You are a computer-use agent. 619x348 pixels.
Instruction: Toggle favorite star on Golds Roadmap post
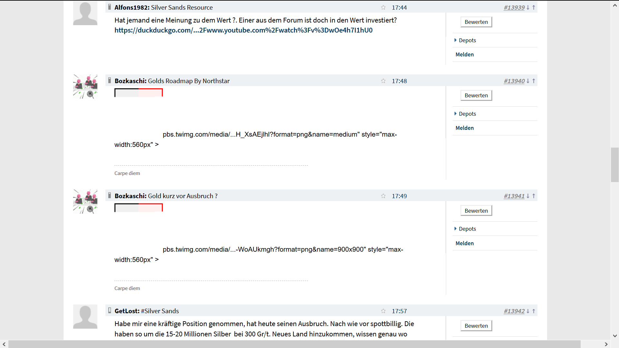tap(383, 81)
